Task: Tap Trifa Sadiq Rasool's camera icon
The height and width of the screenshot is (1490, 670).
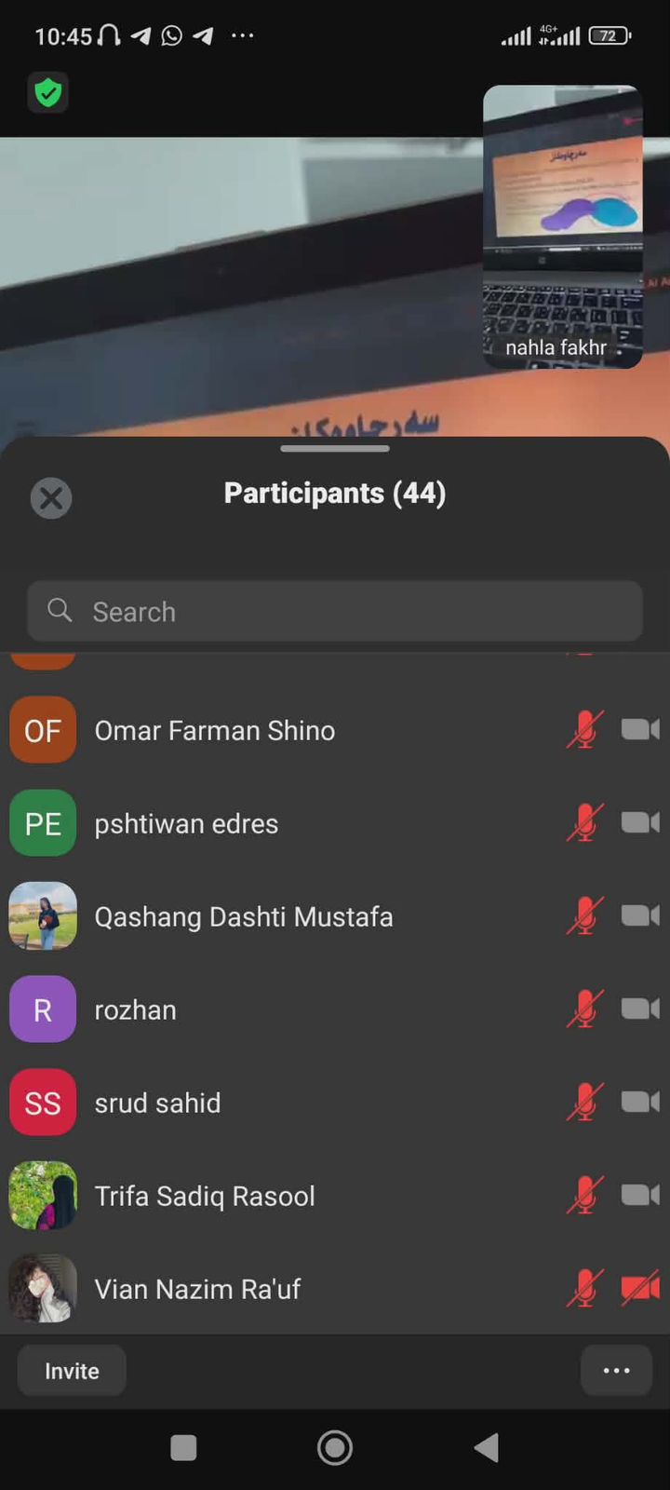Action: (x=640, y=1195)
